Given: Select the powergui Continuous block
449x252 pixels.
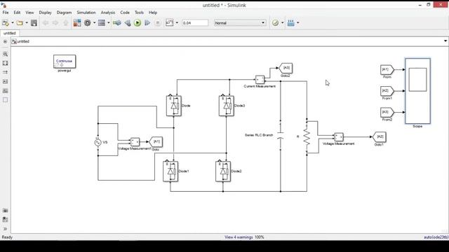Looking at the screenshot, I should point(65,62).
